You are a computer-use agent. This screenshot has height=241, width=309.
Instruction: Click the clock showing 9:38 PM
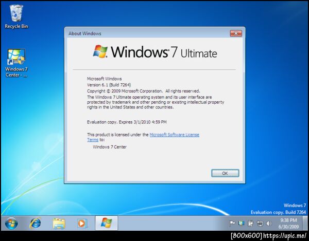tap(288, 220)
